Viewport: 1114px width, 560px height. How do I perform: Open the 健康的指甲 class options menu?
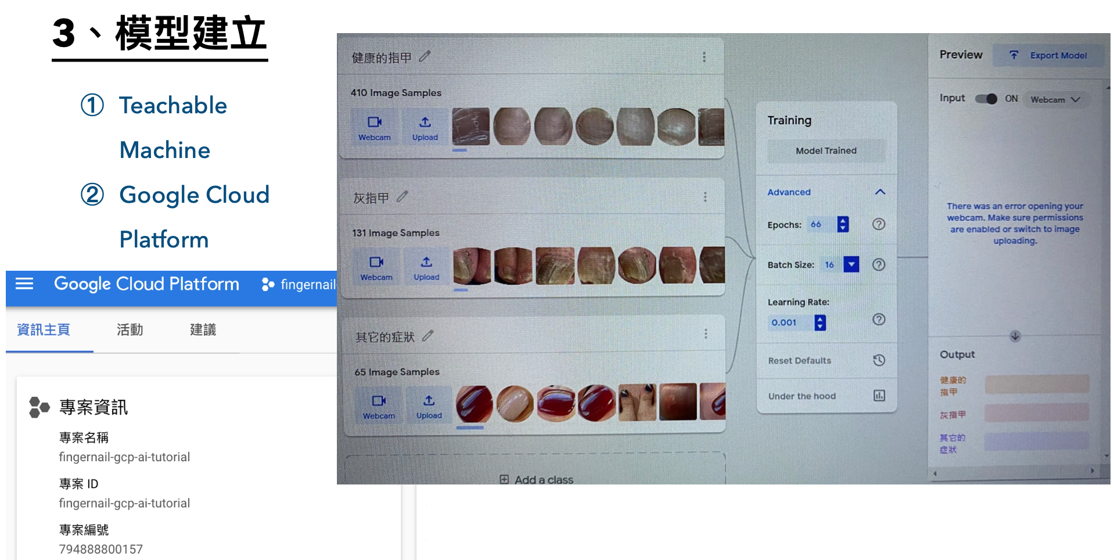coord(704,57)
